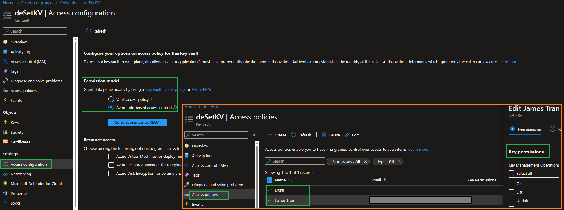Click the info icon next to Vault access policy
This screenshot has height=210, width=564.
point(152,99)
